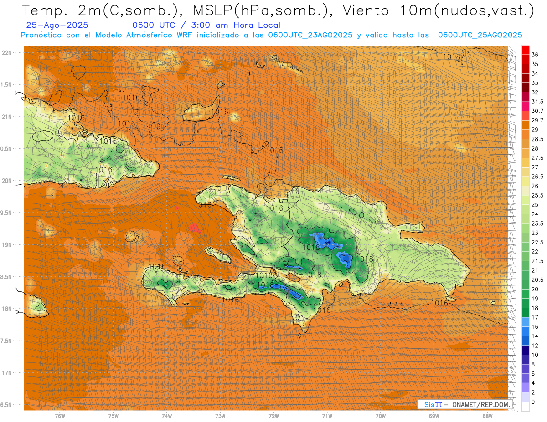The width and height of the screenshot is (547, 422).
Task: Click the longitude label "71W"
Action: point(327,416)
